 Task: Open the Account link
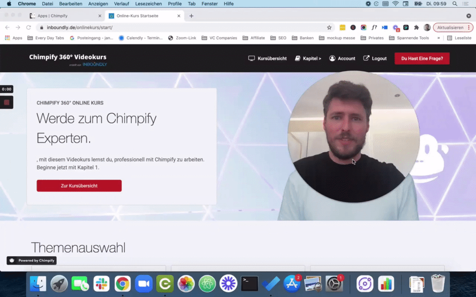[342, 58]
